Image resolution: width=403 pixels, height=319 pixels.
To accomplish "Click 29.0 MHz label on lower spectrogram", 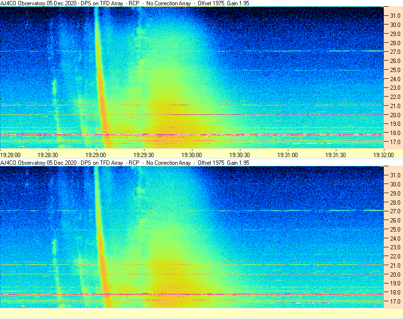I will tap(395, 193).
